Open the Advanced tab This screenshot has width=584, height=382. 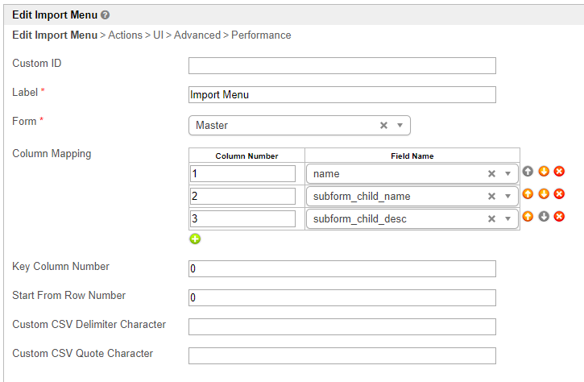pyautogui.click(x=197, y=35)
